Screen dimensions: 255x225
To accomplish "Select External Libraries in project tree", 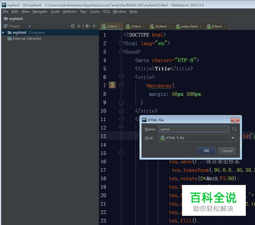I will (27, 39).
